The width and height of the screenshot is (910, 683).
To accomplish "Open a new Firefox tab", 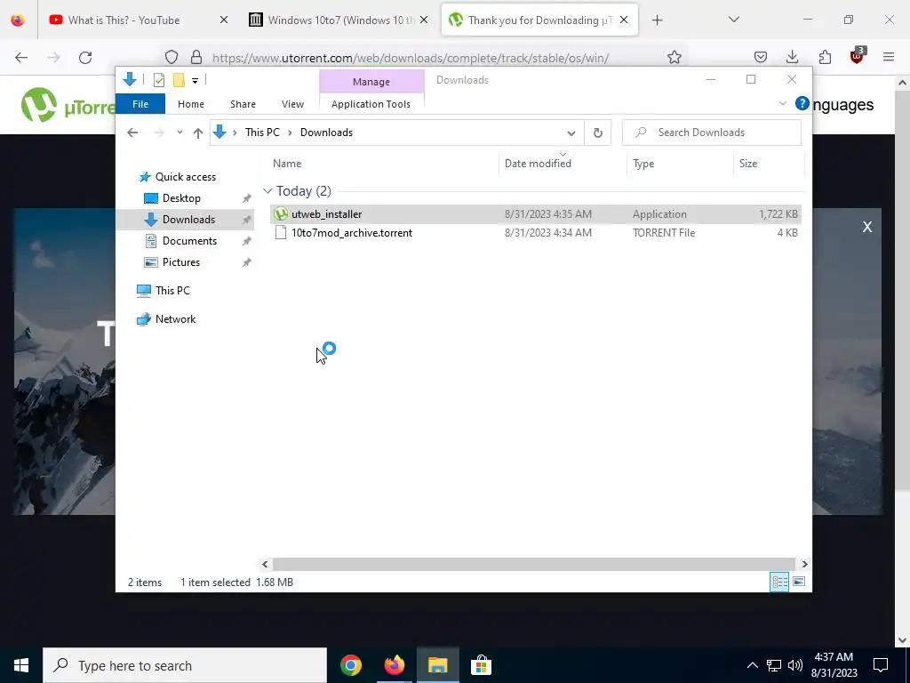I will click(657, 20).
